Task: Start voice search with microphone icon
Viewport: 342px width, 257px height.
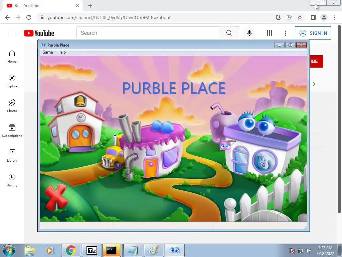Action: pyautogui.click(x=249, y=33)
